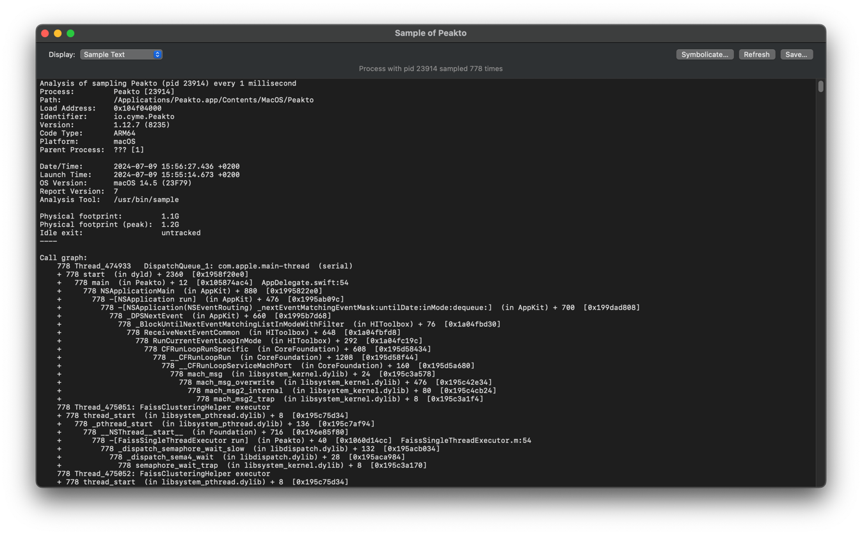Minimize the window with yellow button

point(58,33)
